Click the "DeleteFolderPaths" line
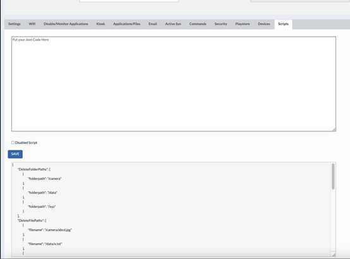The width and height of the screenshot is (350, 259). pos(34,169)
